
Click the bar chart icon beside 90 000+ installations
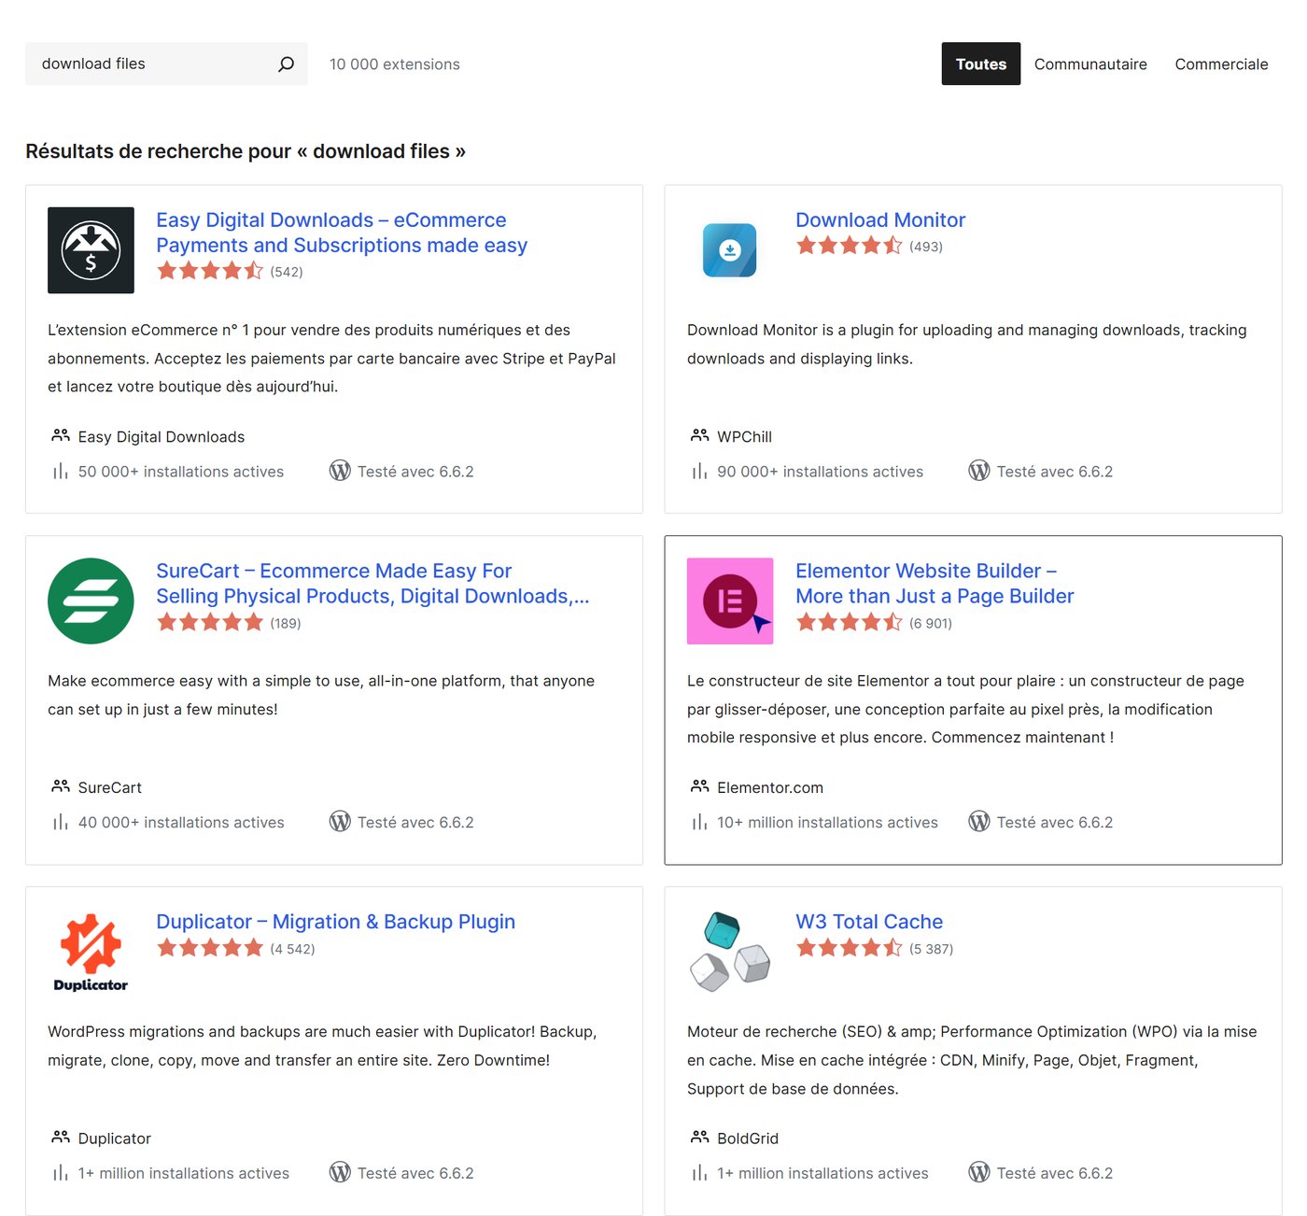[700, 471]
